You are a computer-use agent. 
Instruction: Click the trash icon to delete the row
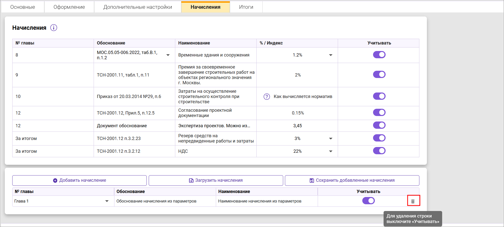[x=413, y=201]
